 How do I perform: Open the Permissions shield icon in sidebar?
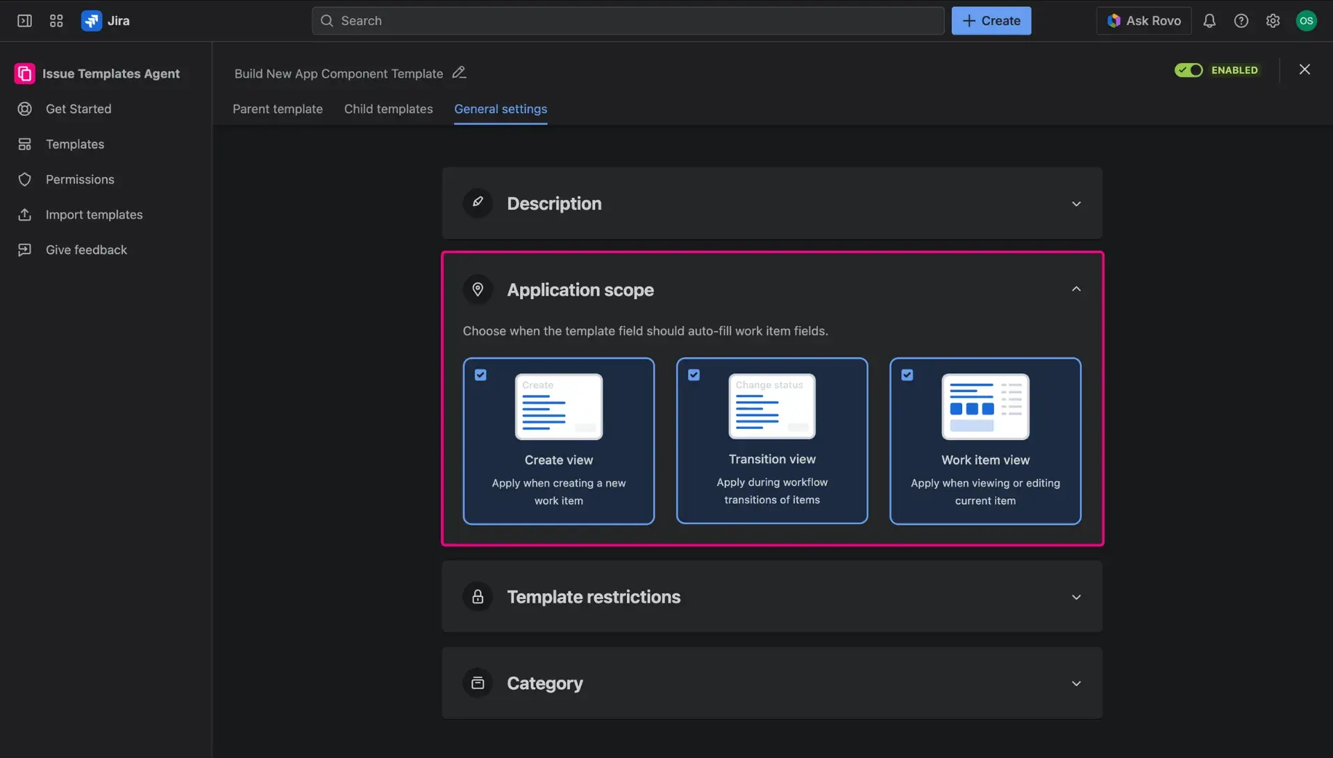click(x=25, y=179)
